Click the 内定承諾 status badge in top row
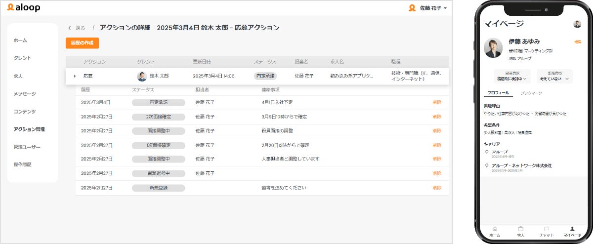 click(266, 76)
